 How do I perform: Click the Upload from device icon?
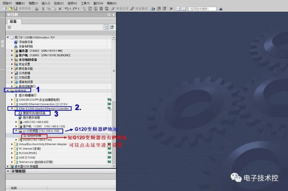(x=96, y=9)
